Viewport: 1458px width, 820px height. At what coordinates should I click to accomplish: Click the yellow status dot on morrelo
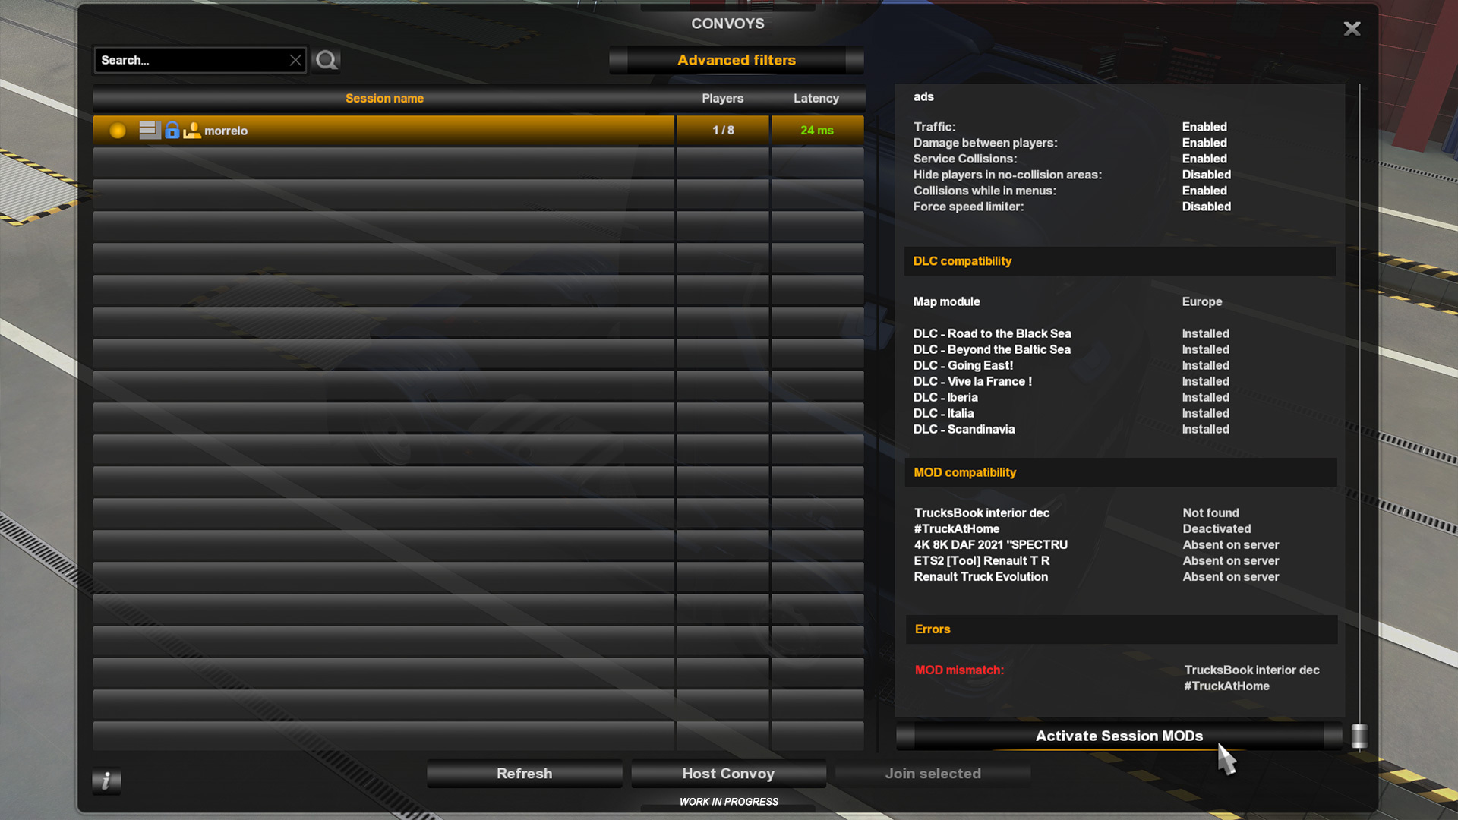(116, 130)
